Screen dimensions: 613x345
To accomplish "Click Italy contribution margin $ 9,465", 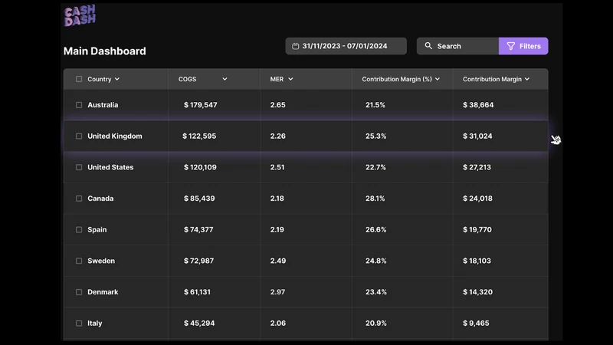I will point(476,323).
